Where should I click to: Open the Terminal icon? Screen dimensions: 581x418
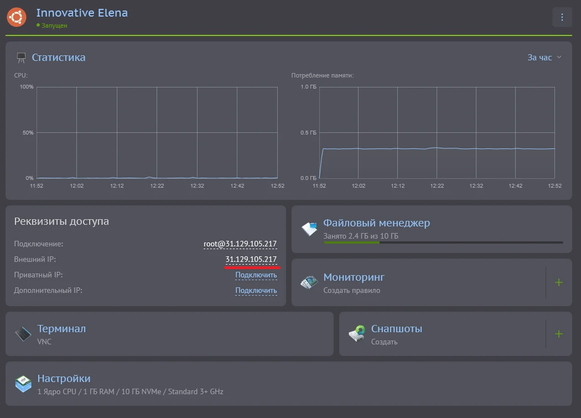point(23,334)
